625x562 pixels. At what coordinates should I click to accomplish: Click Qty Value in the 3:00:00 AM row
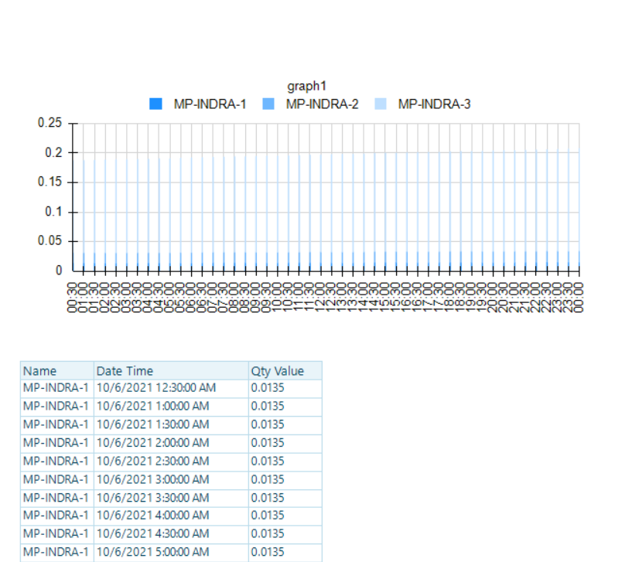click(285, 479)
